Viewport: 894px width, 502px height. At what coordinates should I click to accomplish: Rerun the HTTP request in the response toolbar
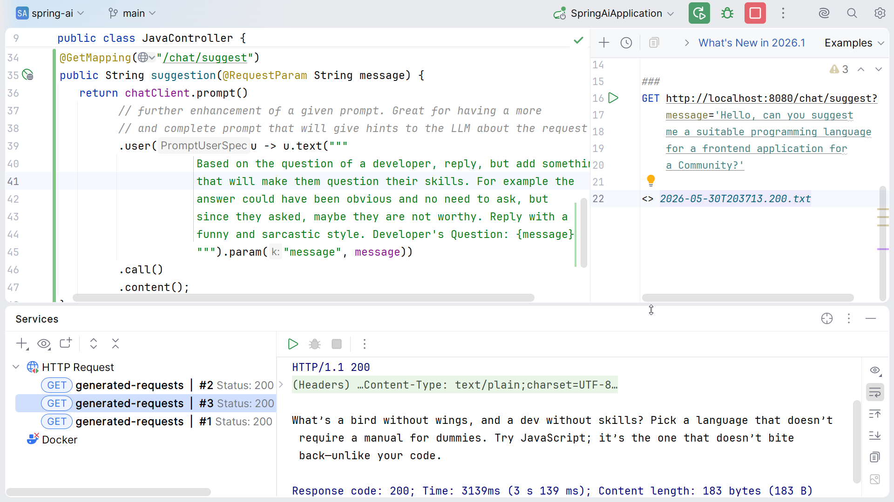click(293, 344)
